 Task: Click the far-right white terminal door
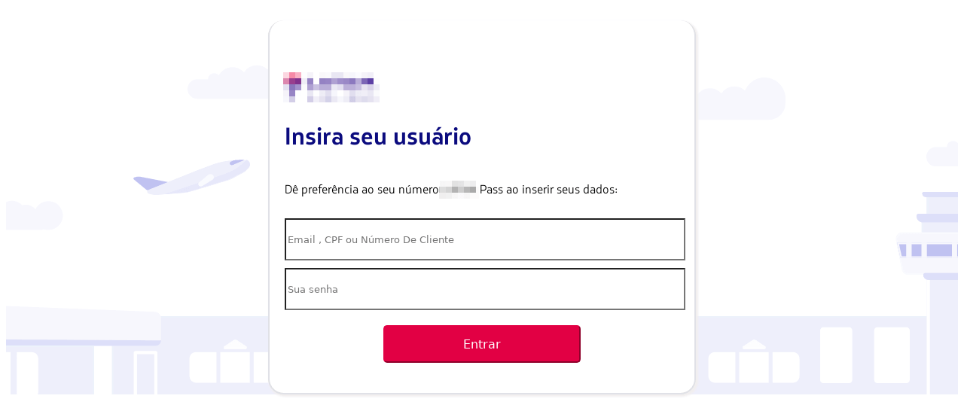tap(892, 355)
